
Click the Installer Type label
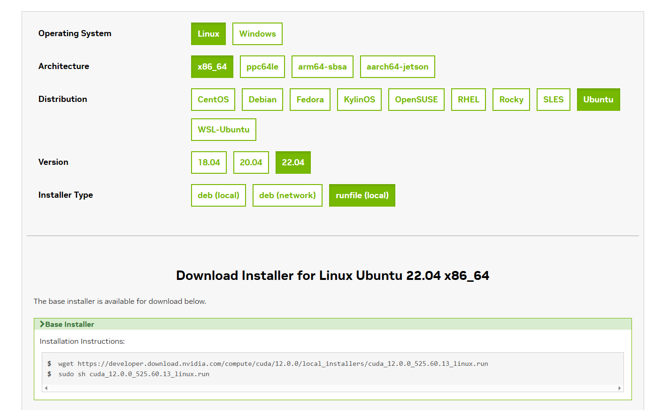(x=65, y=195)
